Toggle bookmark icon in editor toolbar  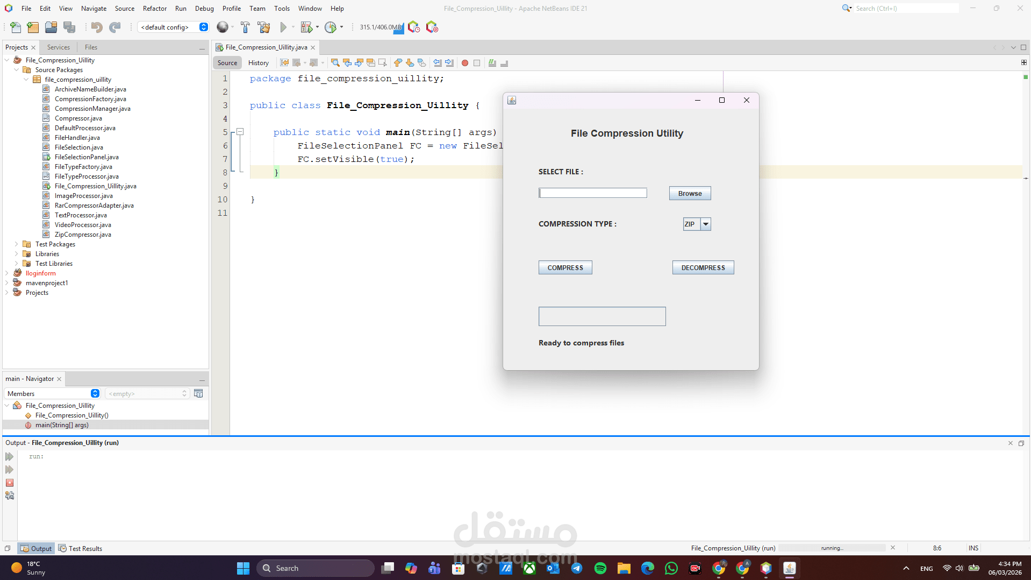[421, 63]
